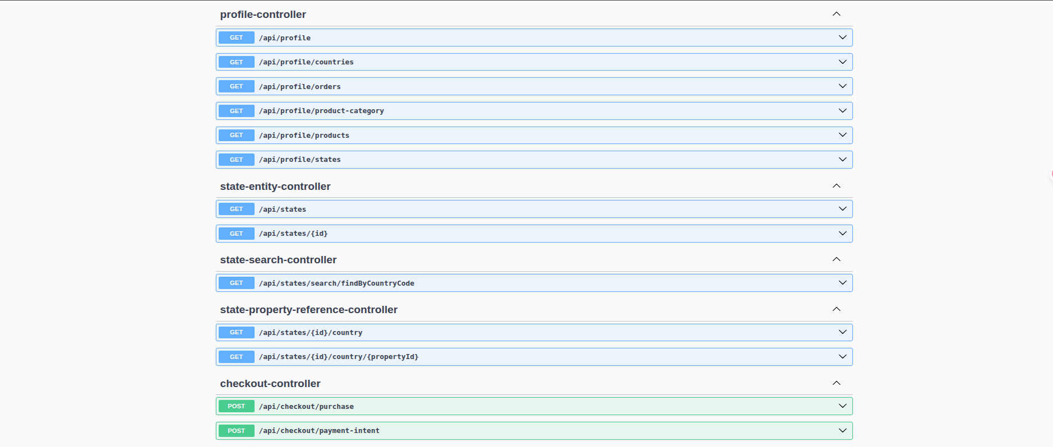
Task: Click the GET badge for country/{propertyId}
Action: [237, 357]
